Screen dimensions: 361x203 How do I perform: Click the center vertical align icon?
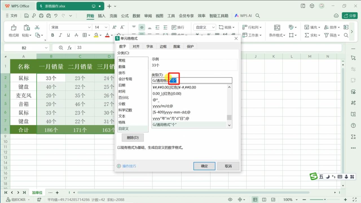(142, 27)
